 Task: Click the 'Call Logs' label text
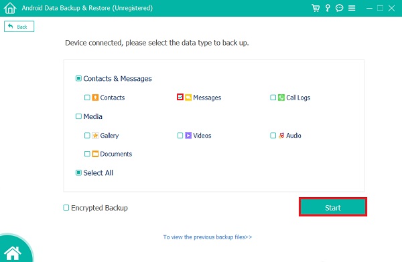[298, 98]
